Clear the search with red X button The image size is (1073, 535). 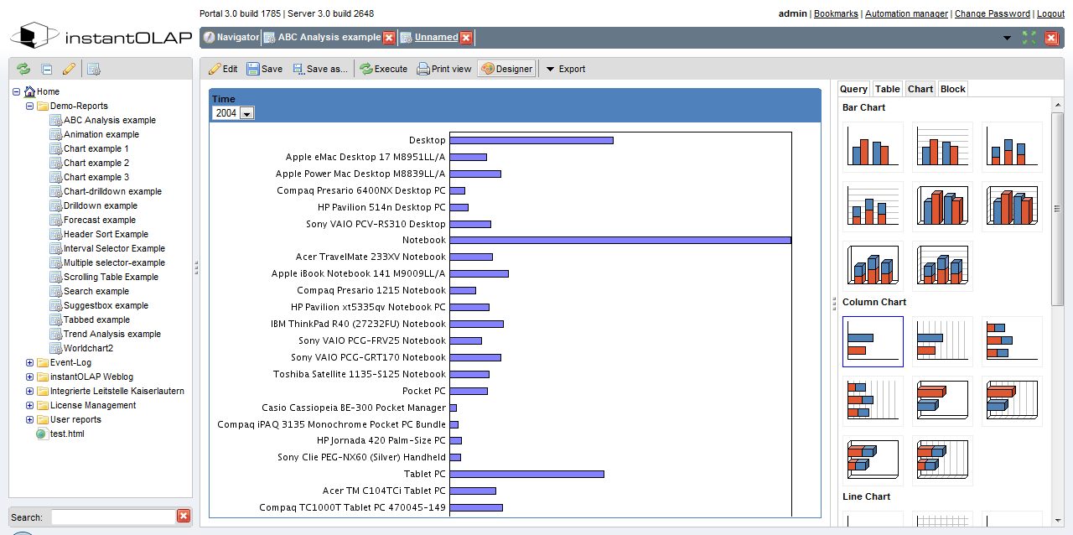[184, 517]
